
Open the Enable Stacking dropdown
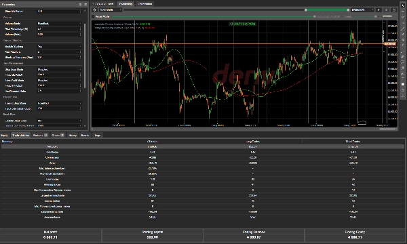coord(59,46)
